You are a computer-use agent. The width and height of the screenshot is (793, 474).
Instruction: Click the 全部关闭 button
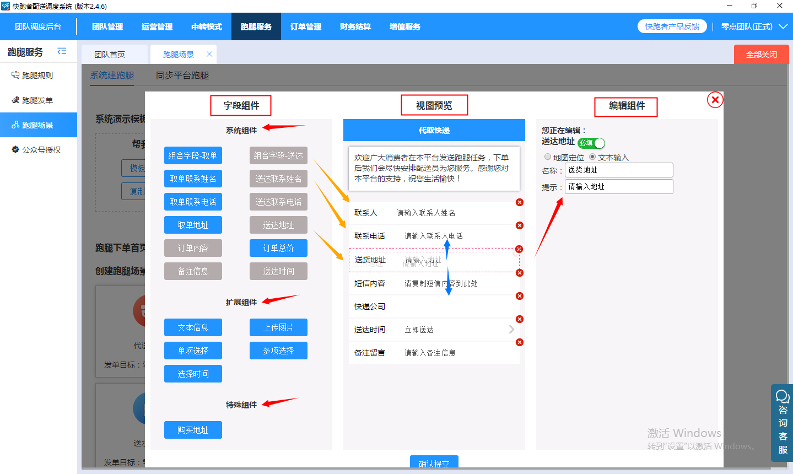coord(761,55)
